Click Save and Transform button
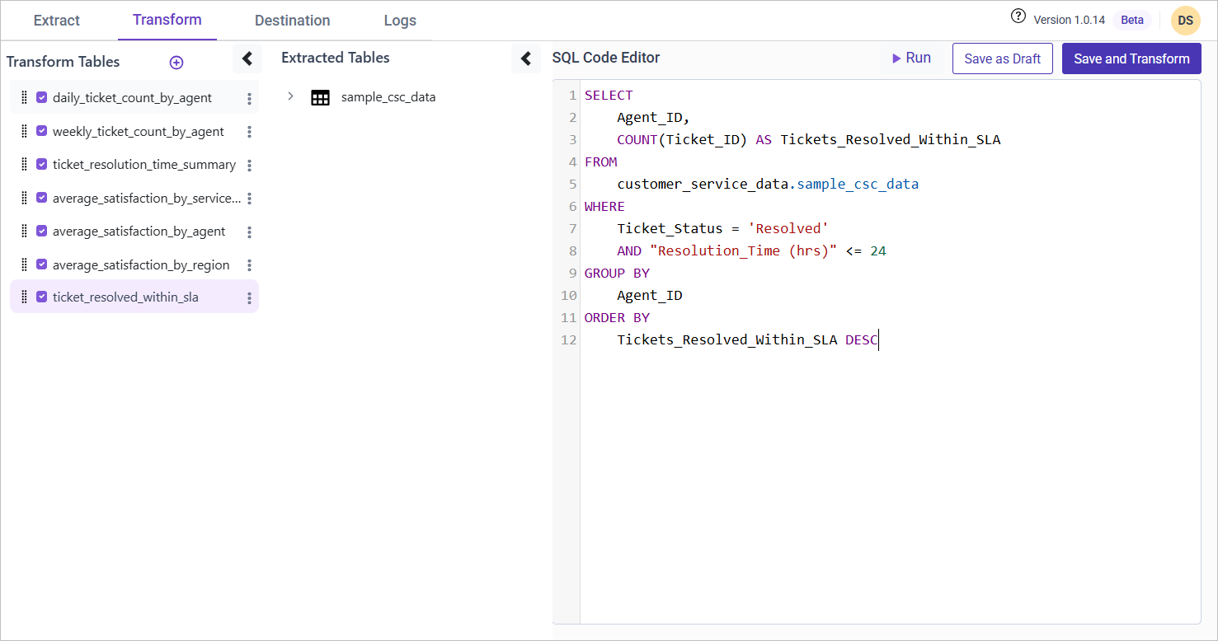The image size is (1218, 641). 1131,58
